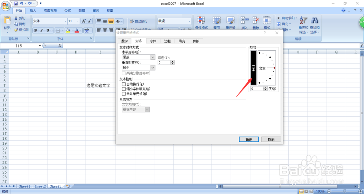This screenshot has width=364, height=194.
Task: Enable the 自动换行 checkbox in the dialog
Action: coord(124,84)
